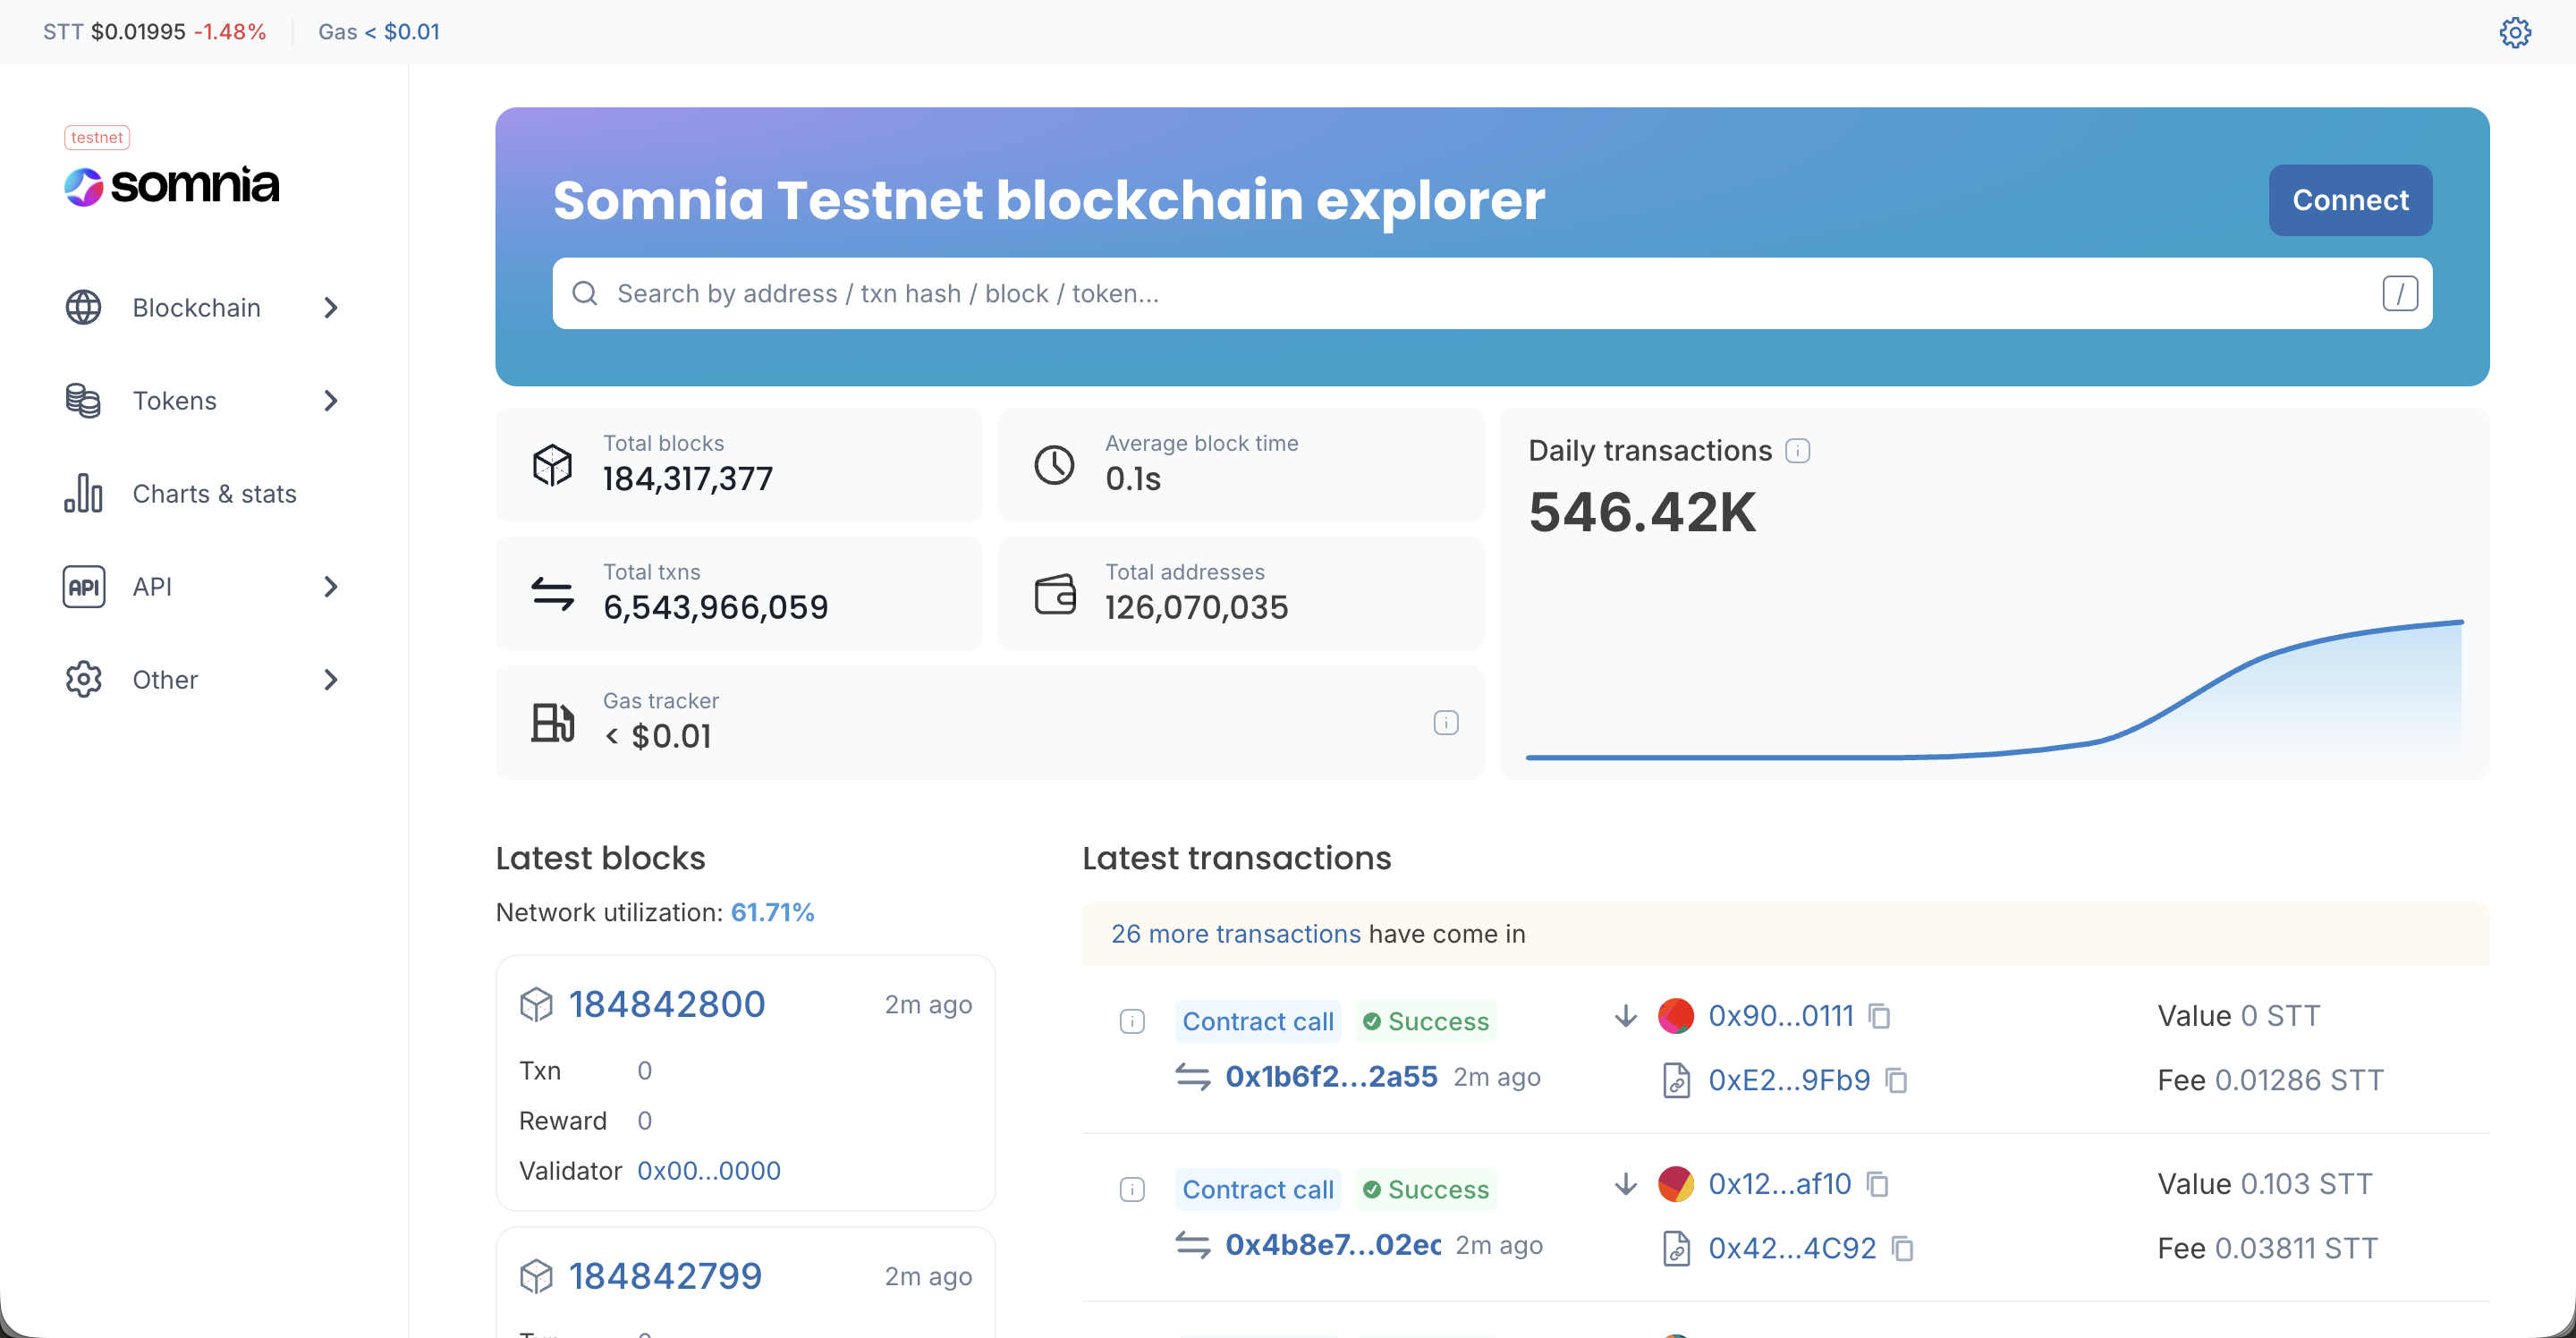Click Total txns 6,543,966,059 card
This screenshot has height=1338, width=2576.
(x=739, y=593)
